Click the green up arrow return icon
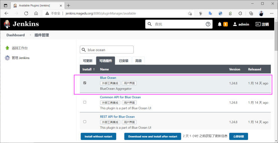The height and width of the screenshot is (143, 278). point(7,48)
